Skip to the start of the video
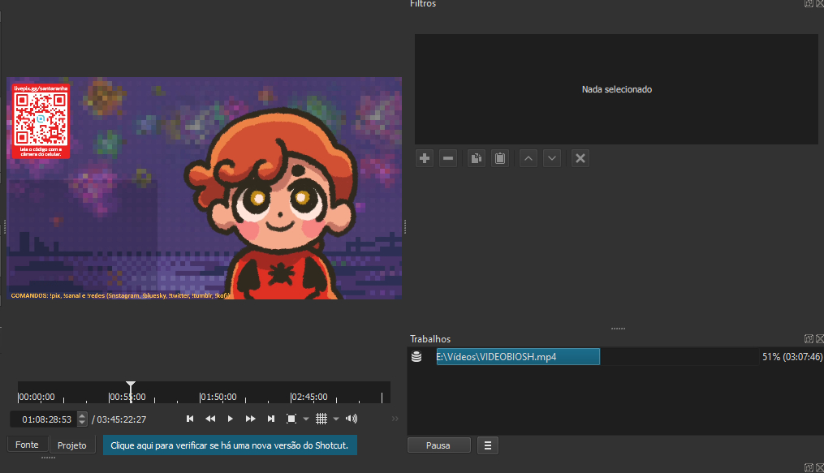This screenshot has width=824, height=473. tap(190, 419)
